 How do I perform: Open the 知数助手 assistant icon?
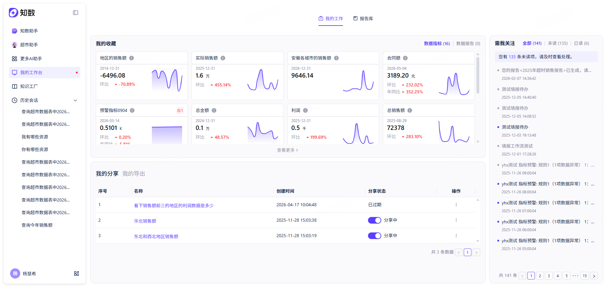point(15,31)
